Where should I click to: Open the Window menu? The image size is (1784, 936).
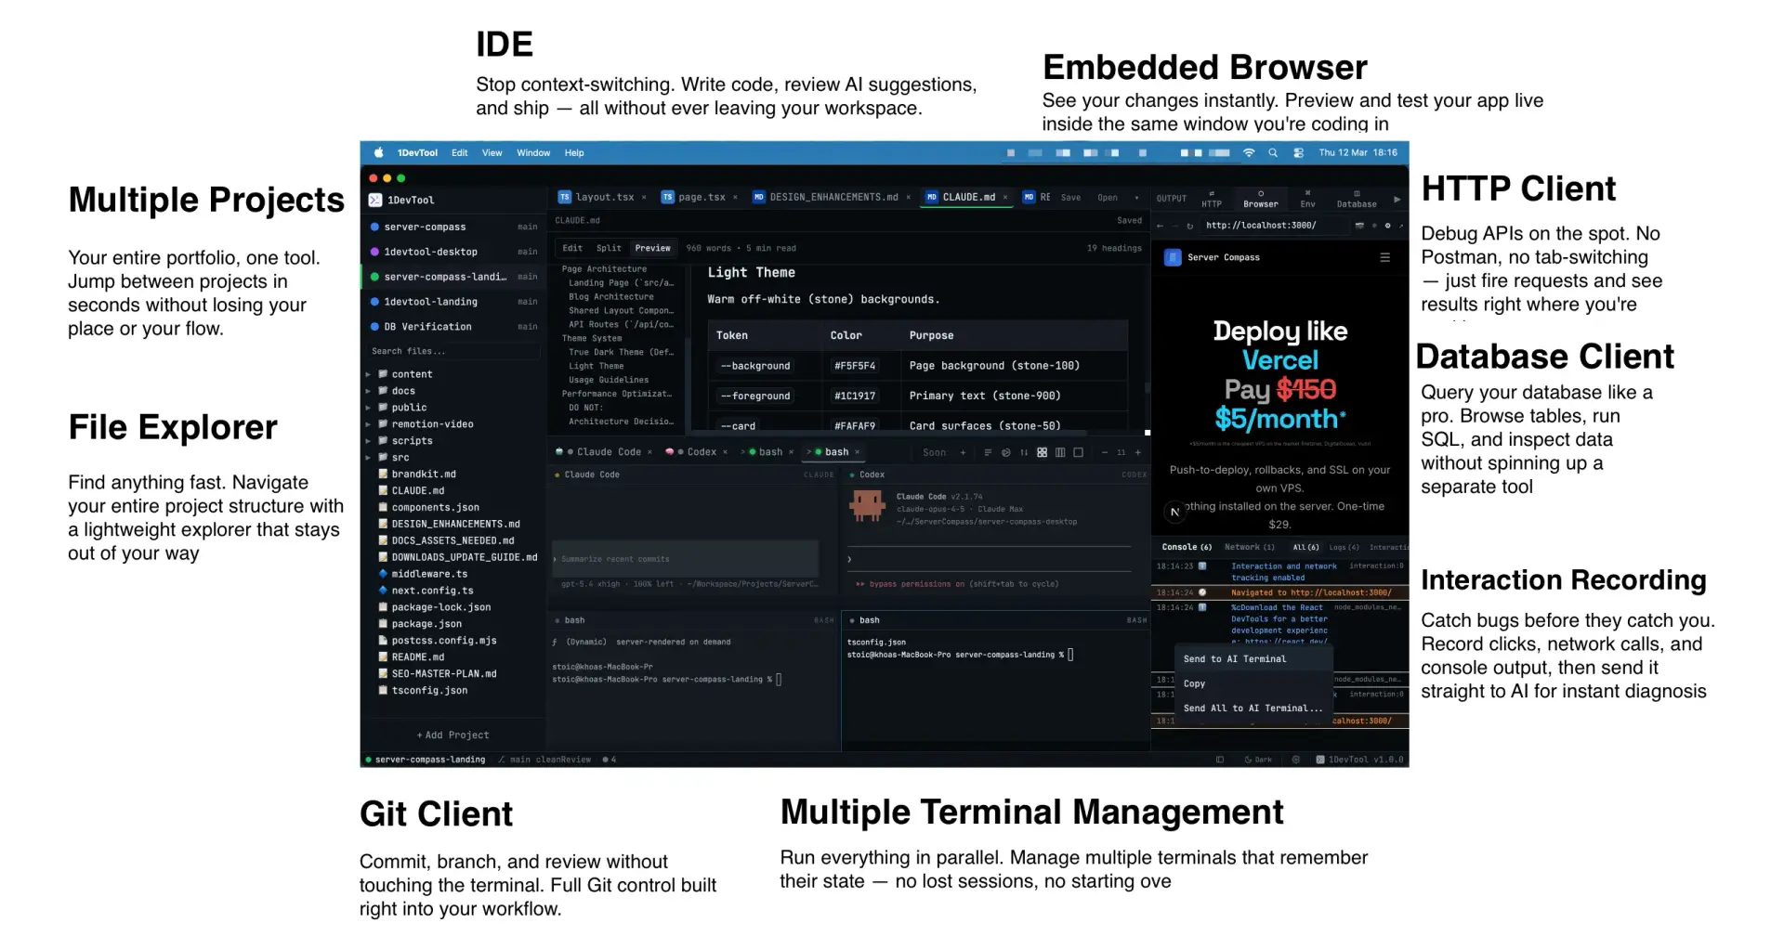533,152
